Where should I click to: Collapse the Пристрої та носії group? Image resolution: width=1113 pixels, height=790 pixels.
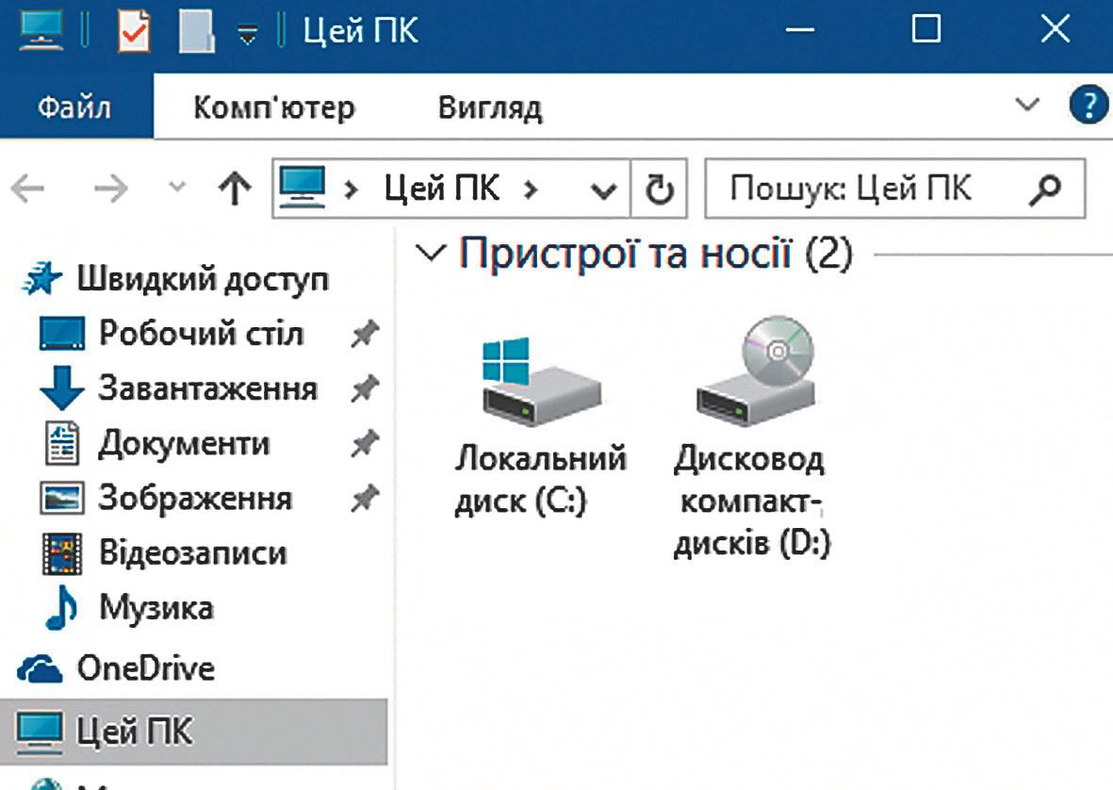click(x=434, y=254)
